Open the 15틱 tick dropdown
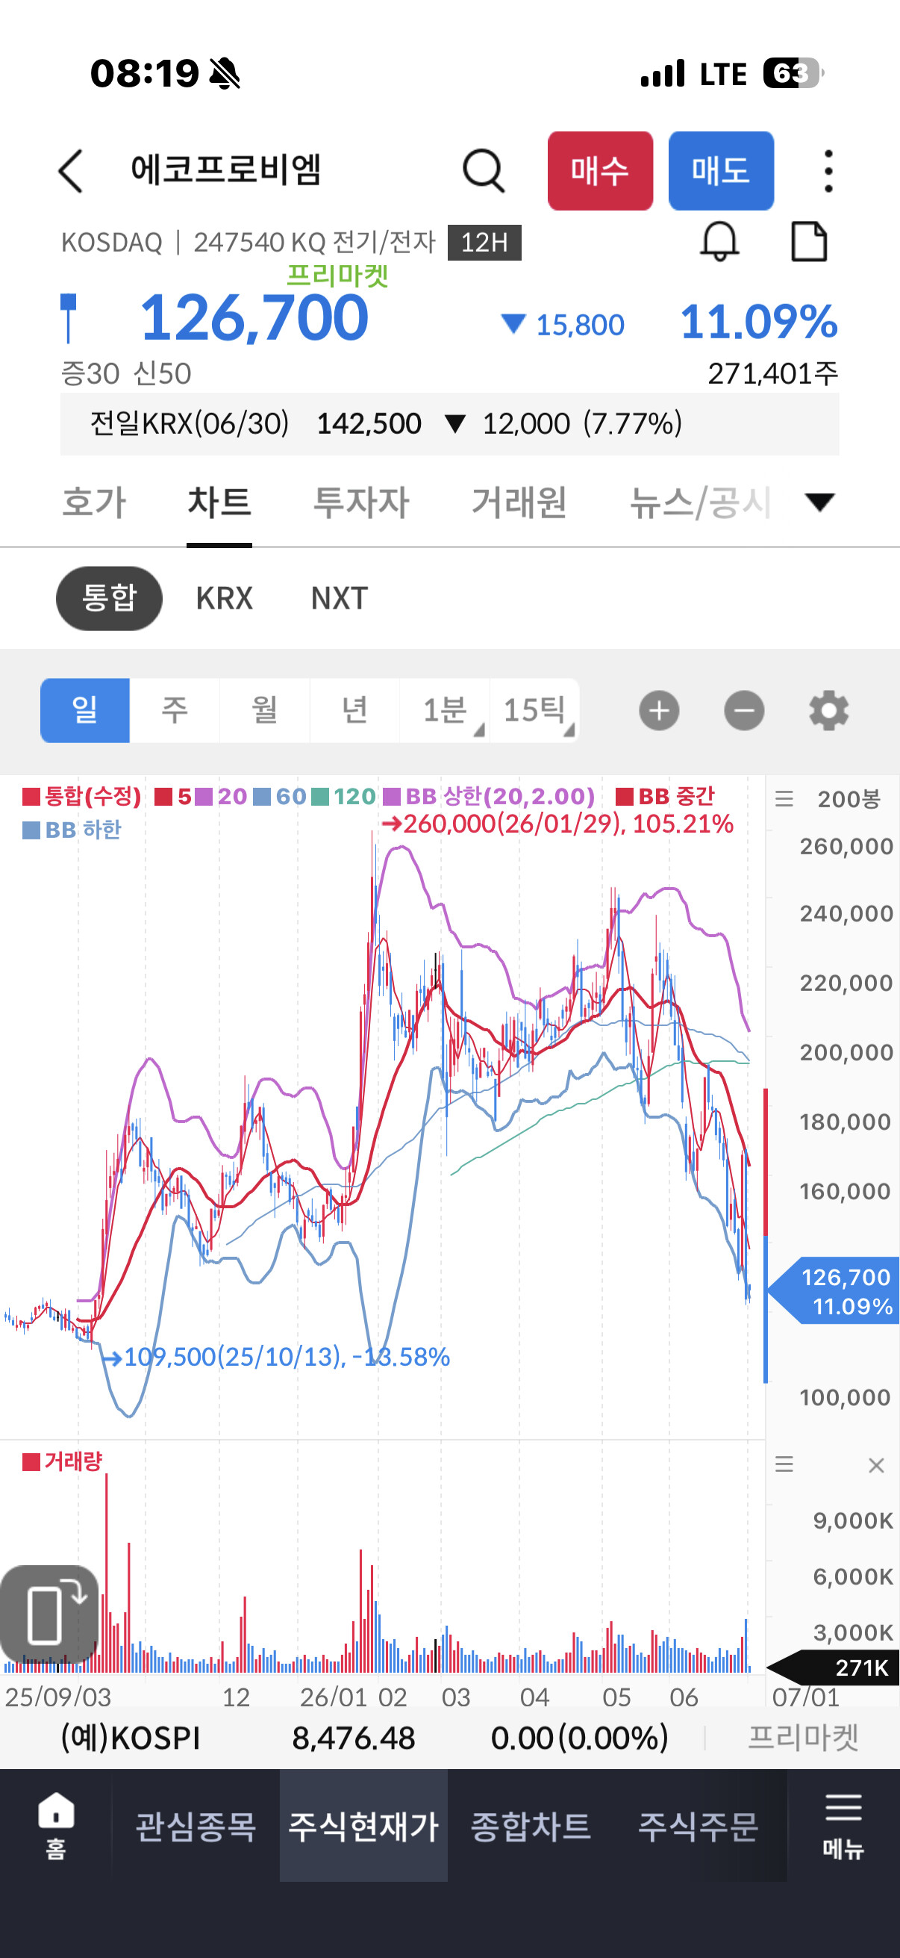Image resolution: width=900 pixels, height=1958 pixels. [534, 711]
